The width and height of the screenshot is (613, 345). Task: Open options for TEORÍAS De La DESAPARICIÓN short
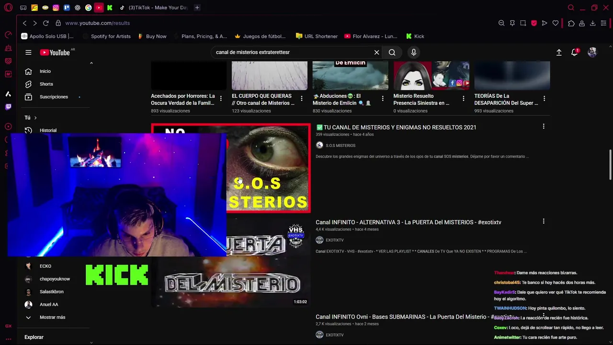[544, 98]
